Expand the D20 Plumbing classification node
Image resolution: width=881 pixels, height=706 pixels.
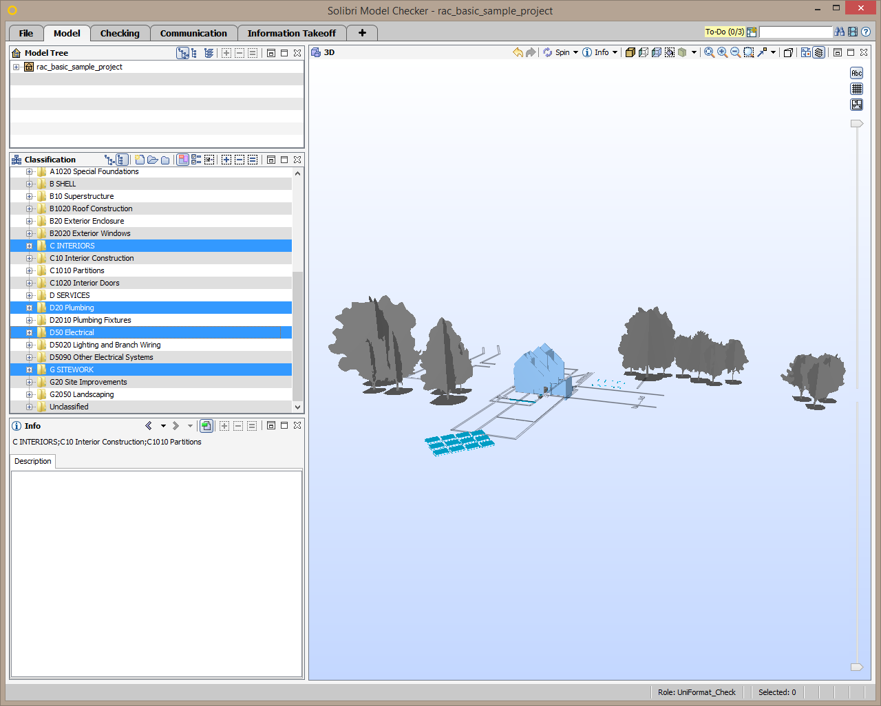tap(29, 308)
